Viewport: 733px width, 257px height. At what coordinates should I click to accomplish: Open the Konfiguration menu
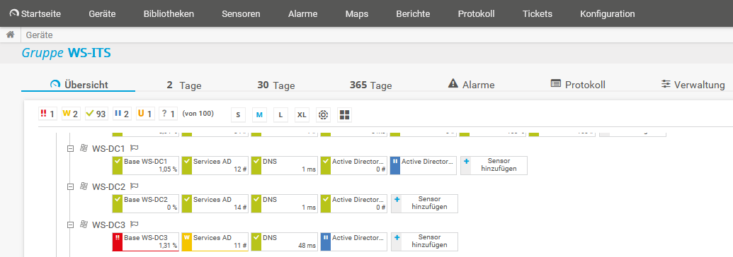tap(607, 13)
